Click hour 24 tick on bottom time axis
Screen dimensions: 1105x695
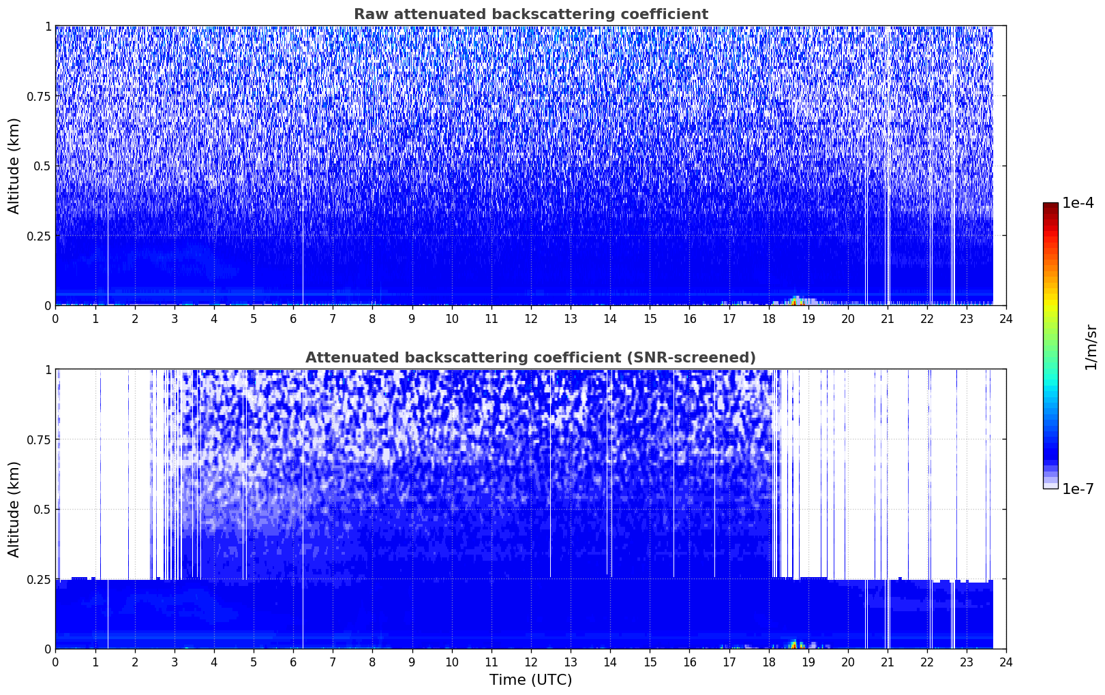click(x=1005, y=662)
